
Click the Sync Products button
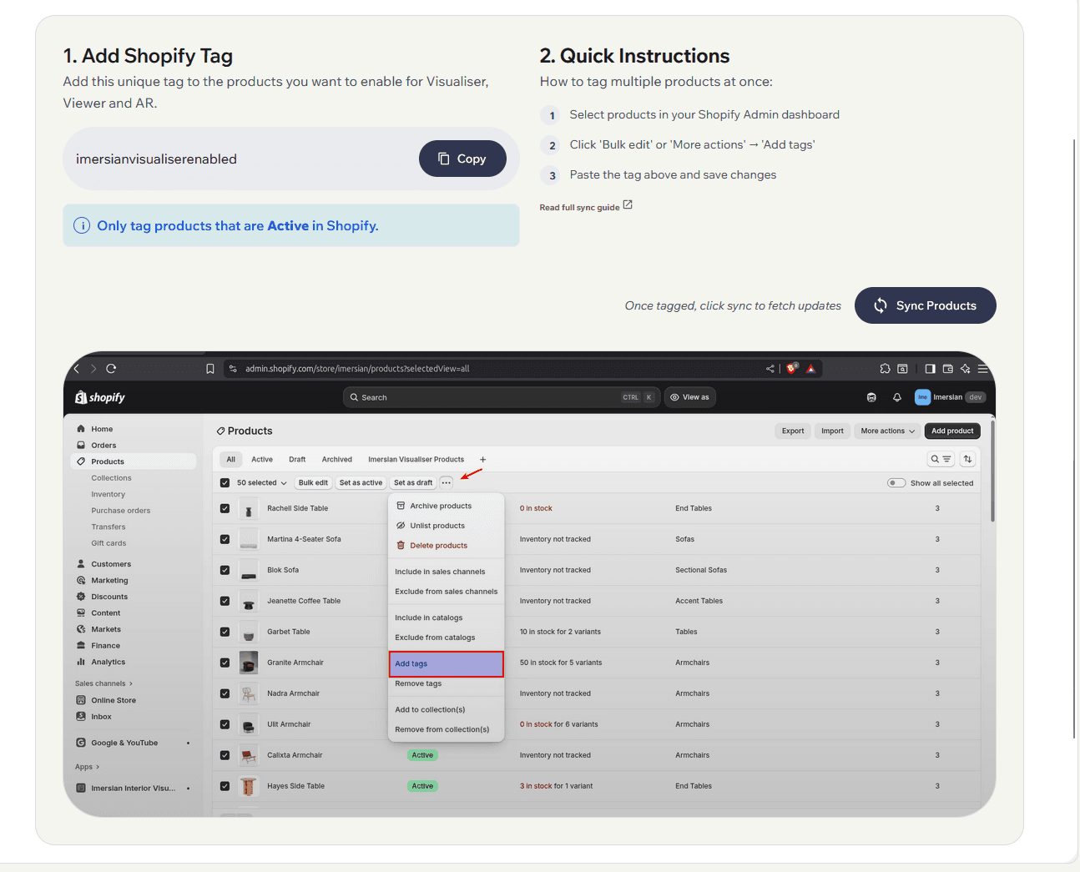(926, 305)
